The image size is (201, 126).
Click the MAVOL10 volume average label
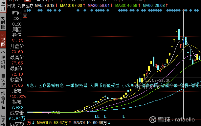click(x=92, y=123)
